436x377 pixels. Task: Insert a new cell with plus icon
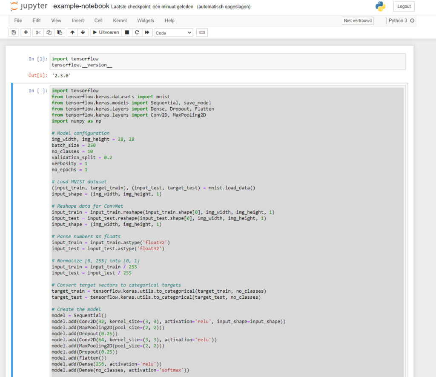(26, 33)
